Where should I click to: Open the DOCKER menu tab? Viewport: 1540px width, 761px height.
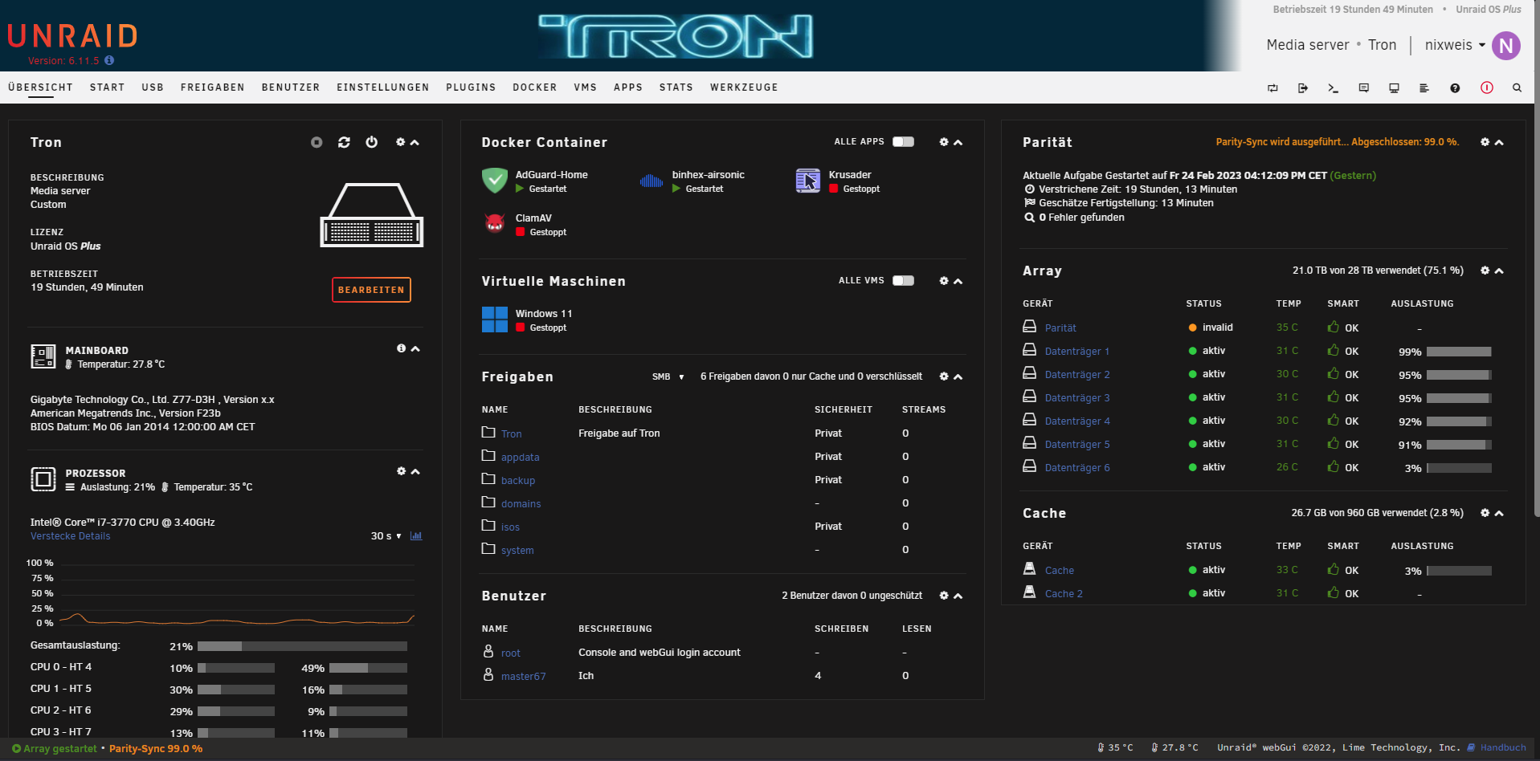pyautogui.click(x=535, y=87)
